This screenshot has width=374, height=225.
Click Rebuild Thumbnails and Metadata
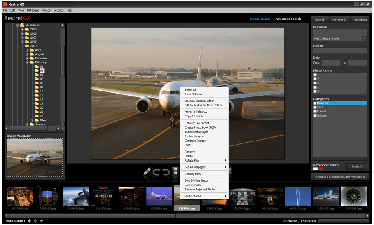(340, 177)
